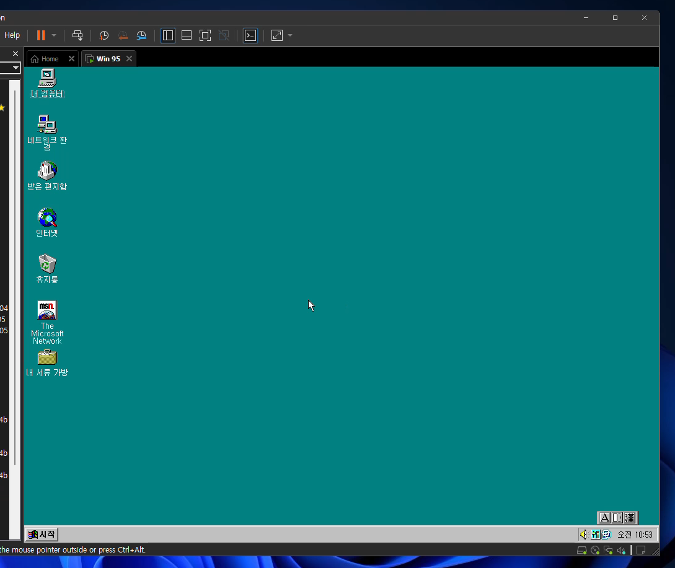
Task: Take a snapshot of the virtual machine
Action: click(x=104, y=35)
